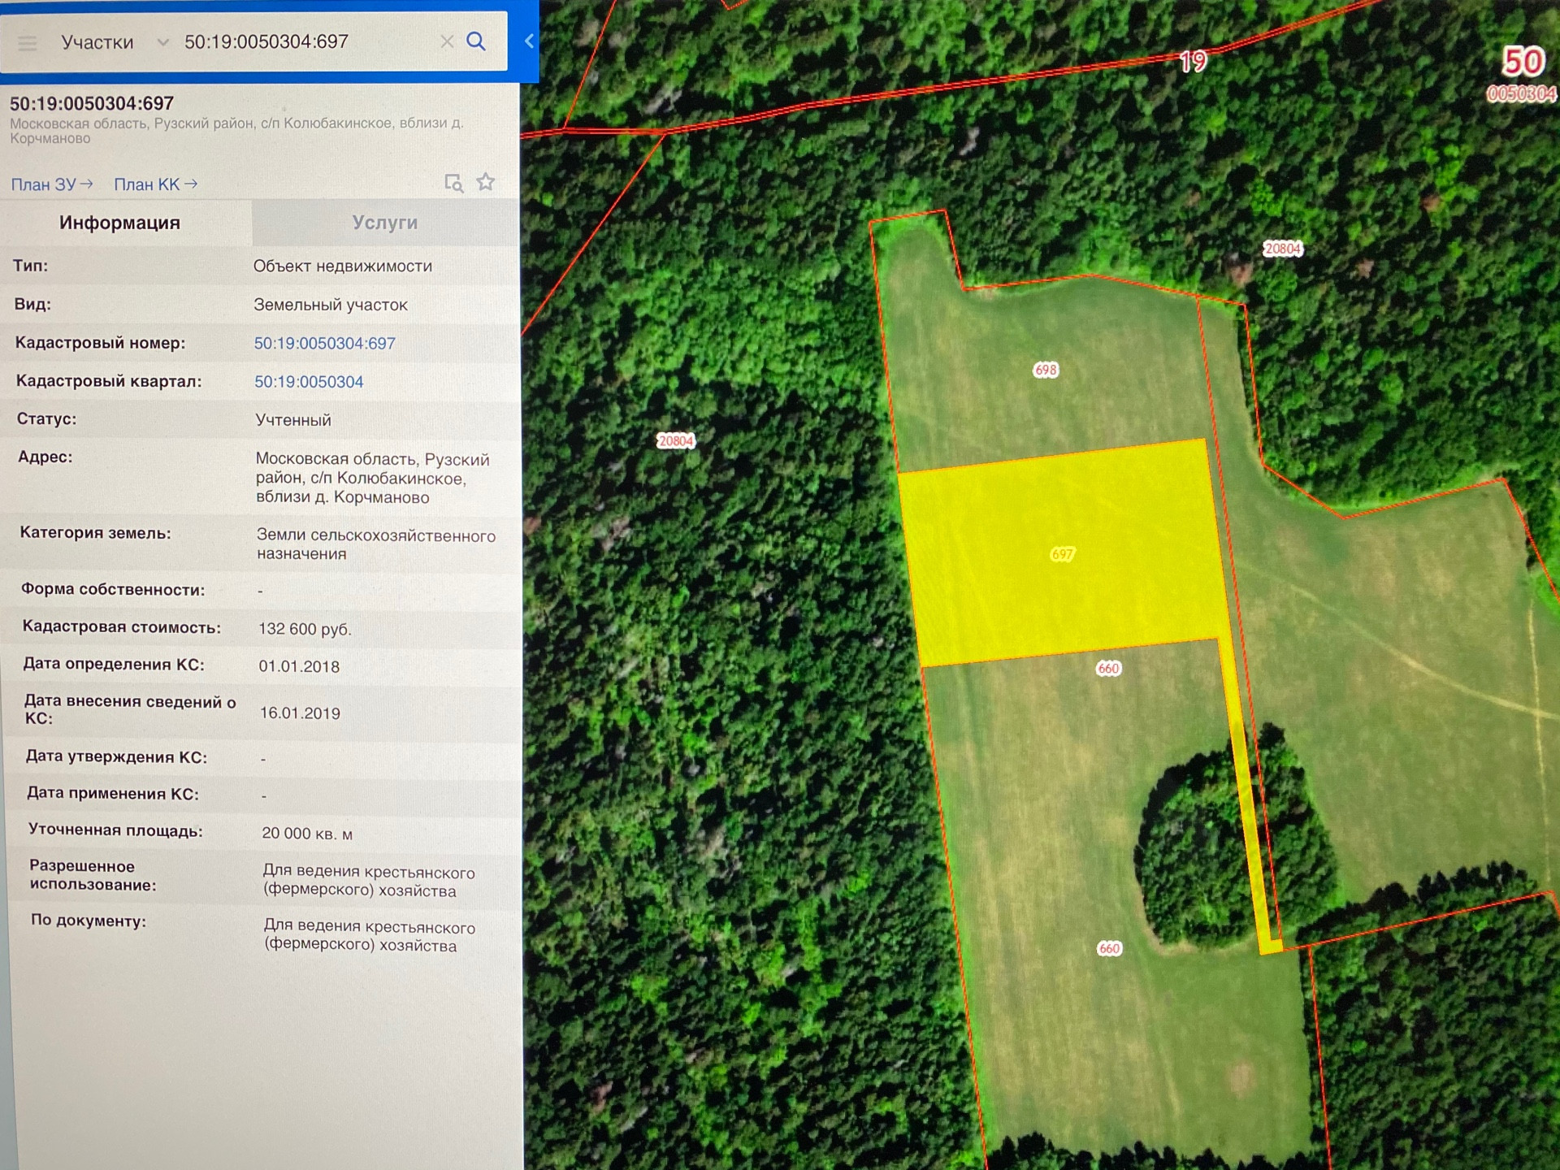
Task: Open cadastral number 50:19:0050304:697 link
Action: [x=324, y=343]
